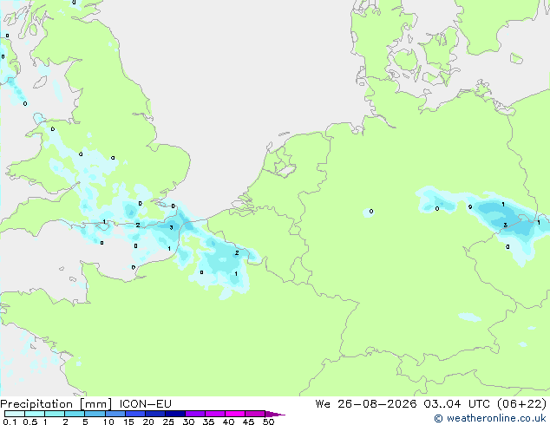550x425 pixels.
Task: Click the 'ICON-EU' model label
Action: tap(146, 403)
